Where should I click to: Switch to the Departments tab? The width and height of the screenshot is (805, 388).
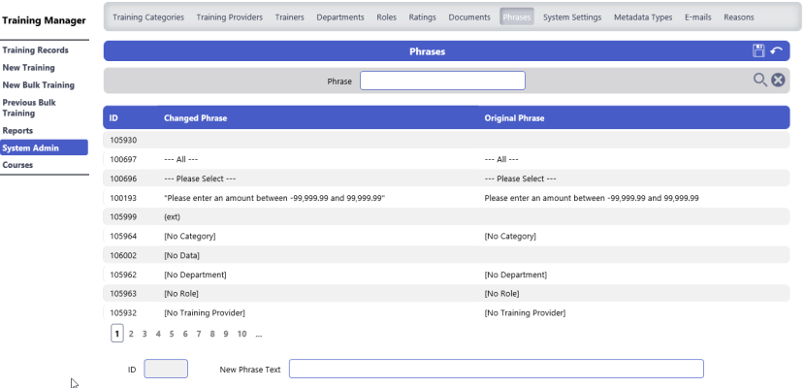click(340, 16)
